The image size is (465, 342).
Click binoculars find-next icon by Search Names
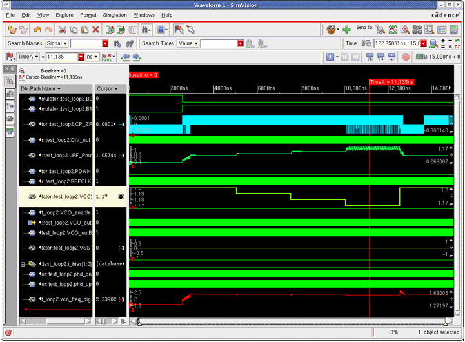(x=117, y=43)
